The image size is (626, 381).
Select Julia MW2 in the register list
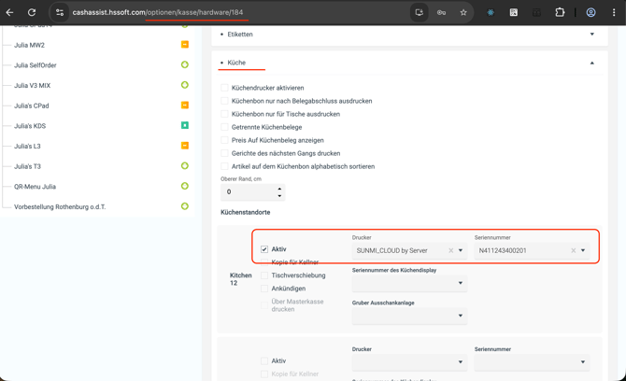click(x=30, y=45)
